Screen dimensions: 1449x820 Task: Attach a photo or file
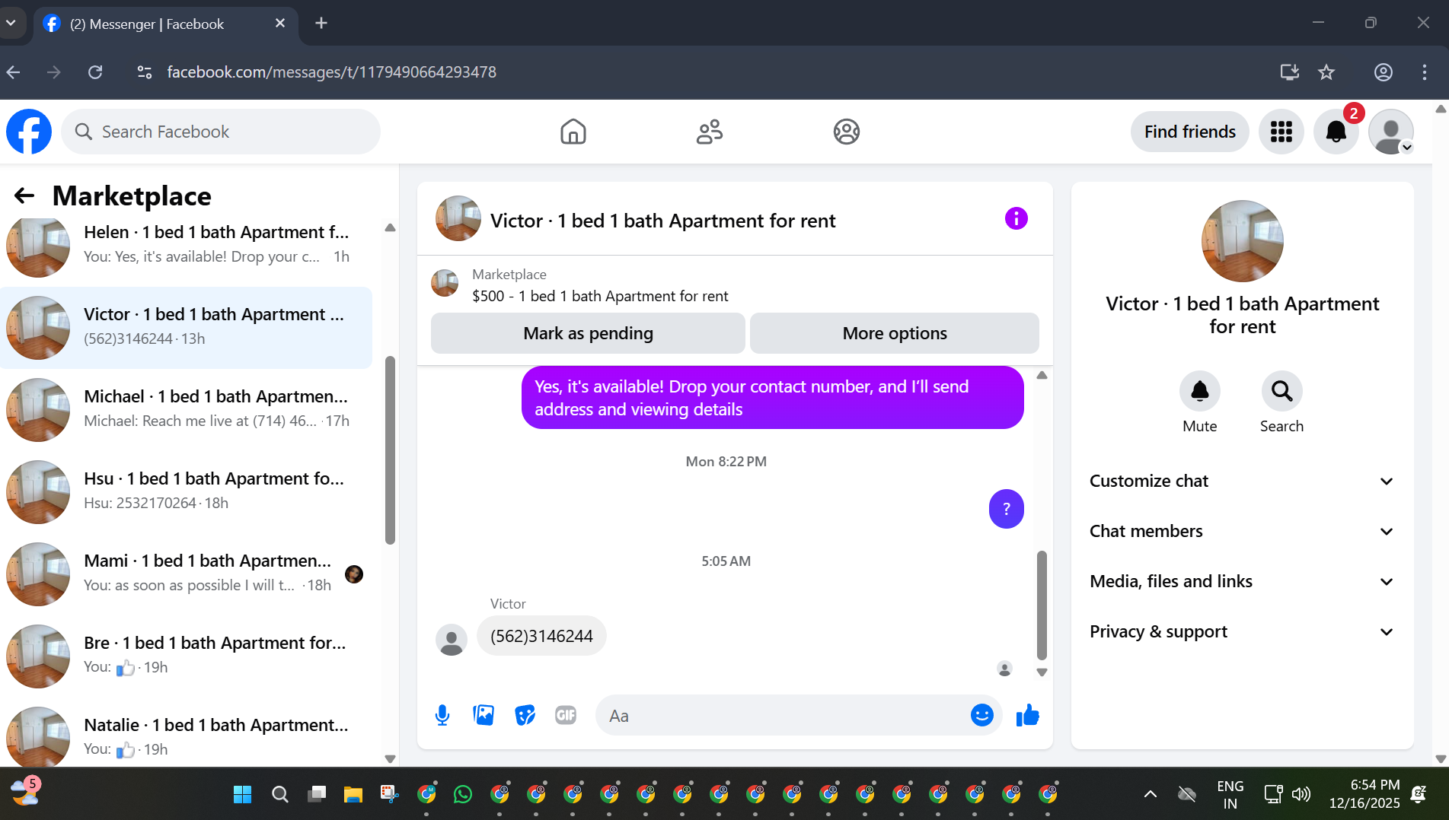484,715
